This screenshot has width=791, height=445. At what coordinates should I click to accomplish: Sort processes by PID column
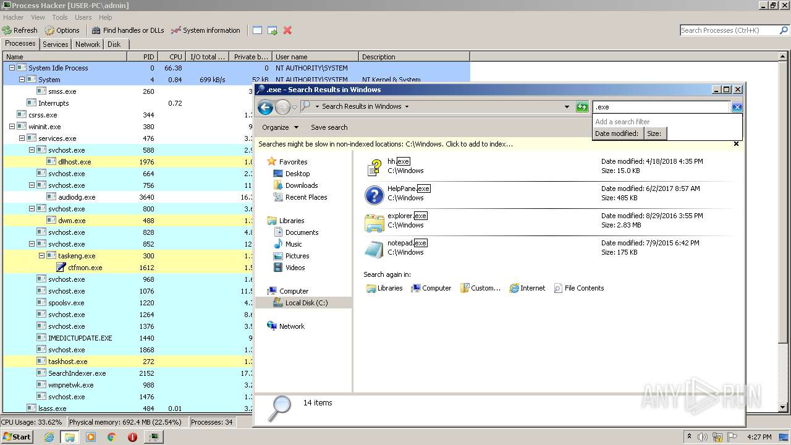[142, 56]
